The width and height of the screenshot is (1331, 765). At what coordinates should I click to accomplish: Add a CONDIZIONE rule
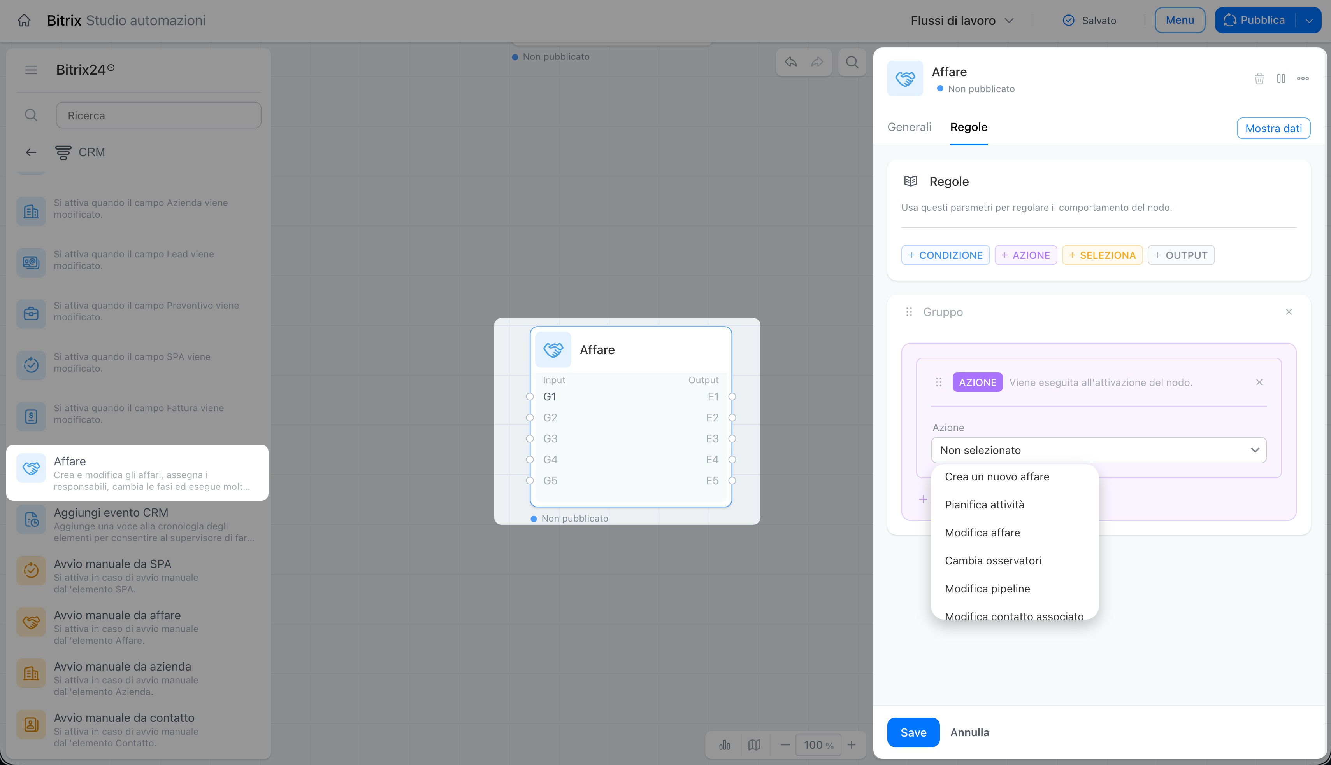[945, 255]
